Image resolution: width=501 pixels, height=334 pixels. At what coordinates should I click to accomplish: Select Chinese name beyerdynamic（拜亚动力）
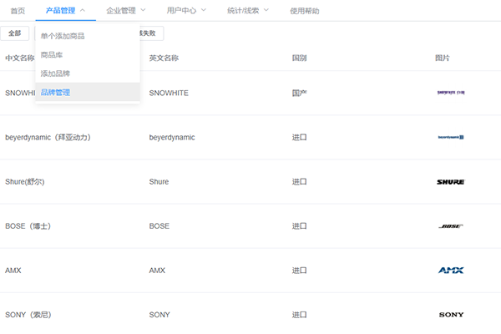[48, 138]
